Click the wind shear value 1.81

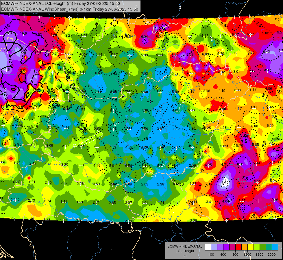point(32,182)
